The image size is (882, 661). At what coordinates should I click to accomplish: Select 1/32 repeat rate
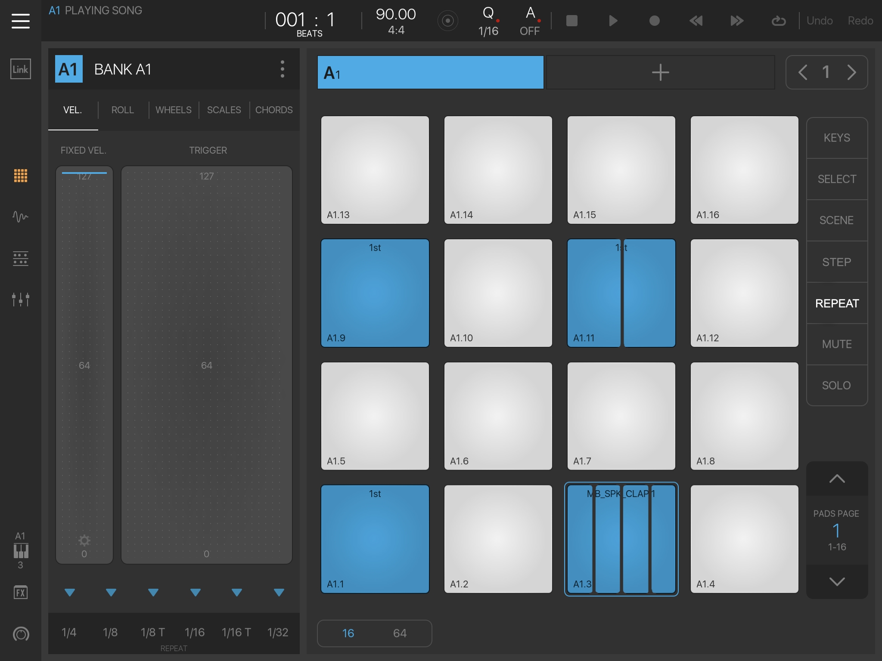point(278,632)
